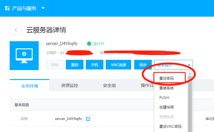Click the cloud server monitor thumbnail

point(24,56)
